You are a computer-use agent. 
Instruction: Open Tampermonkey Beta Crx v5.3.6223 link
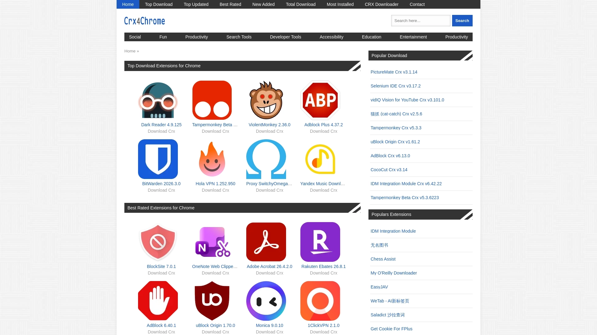coord(405,198)
